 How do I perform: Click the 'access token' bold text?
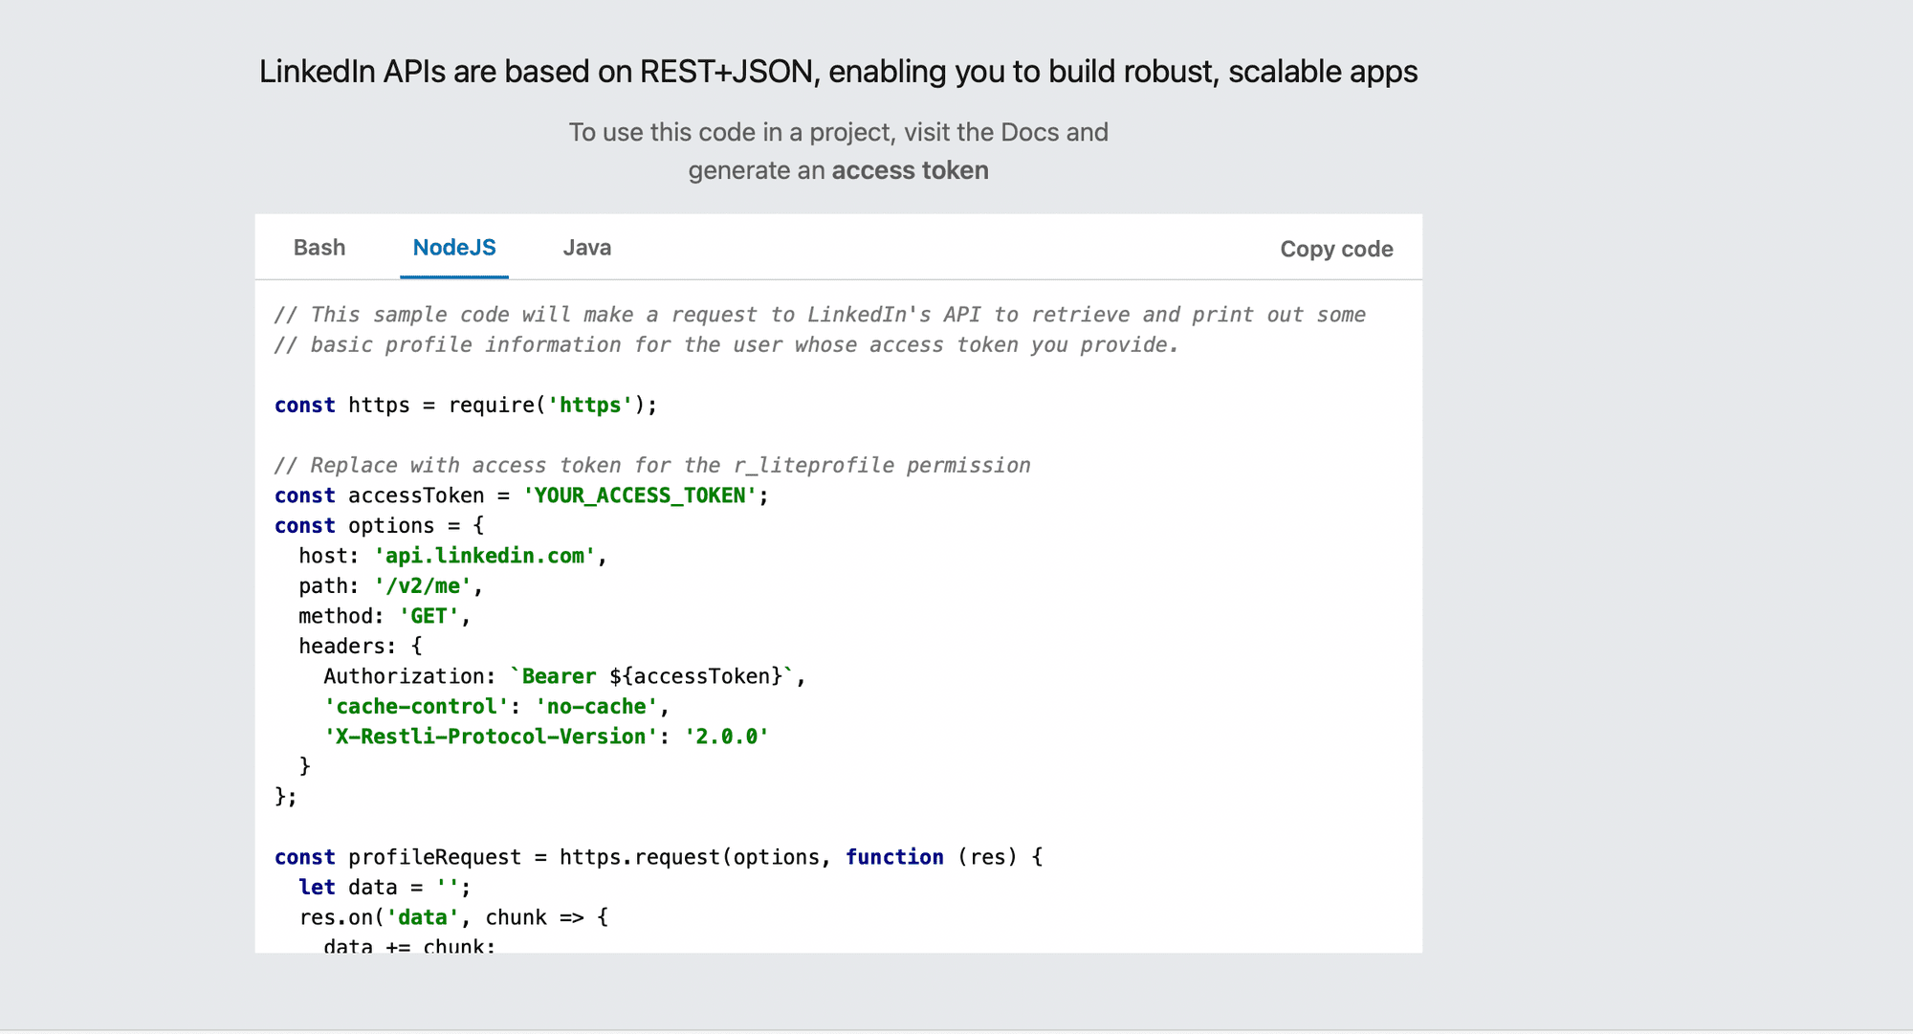(910, 170)
